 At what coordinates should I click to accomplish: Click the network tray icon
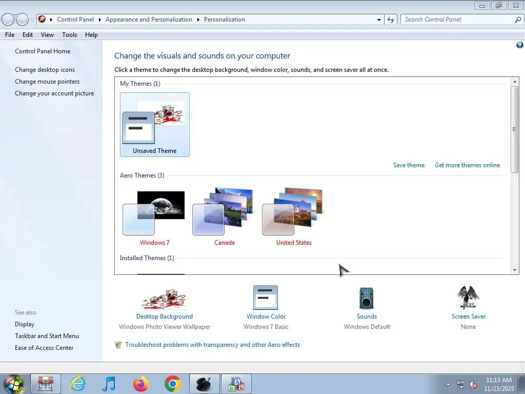coord(461,385)
